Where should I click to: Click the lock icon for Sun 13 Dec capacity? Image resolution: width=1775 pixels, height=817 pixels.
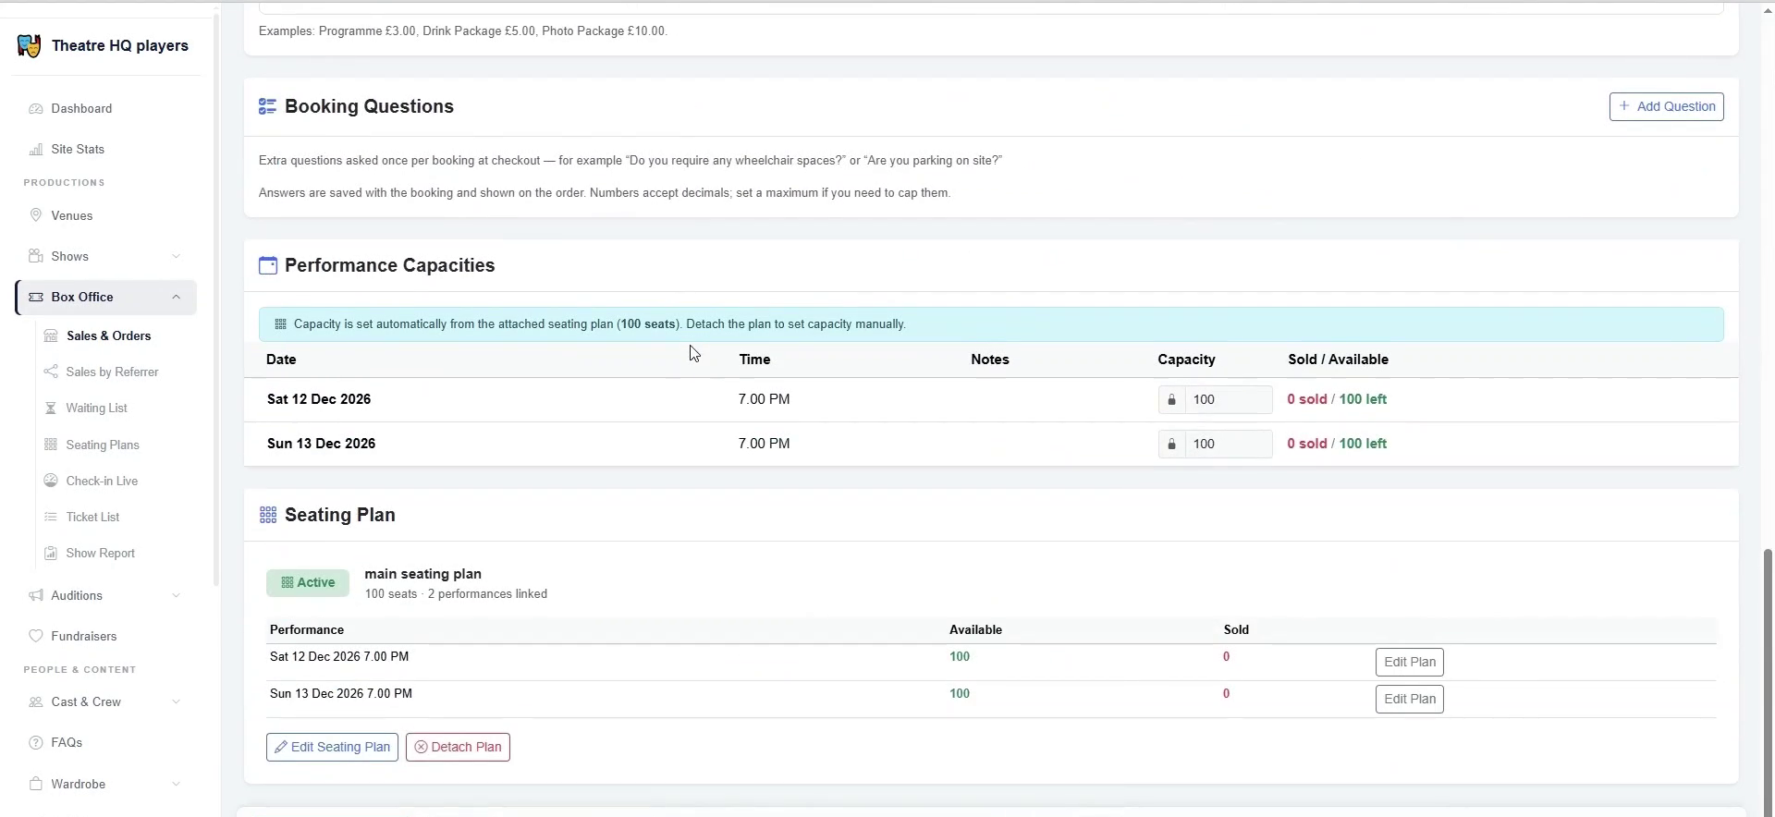click(x=1171, y=444)
